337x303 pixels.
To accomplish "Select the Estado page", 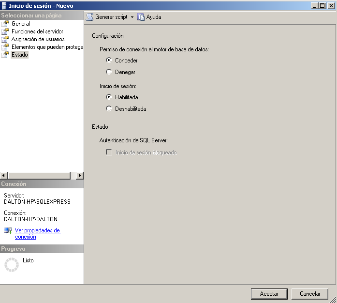I will pyautogui.click(x=19, y=55).
